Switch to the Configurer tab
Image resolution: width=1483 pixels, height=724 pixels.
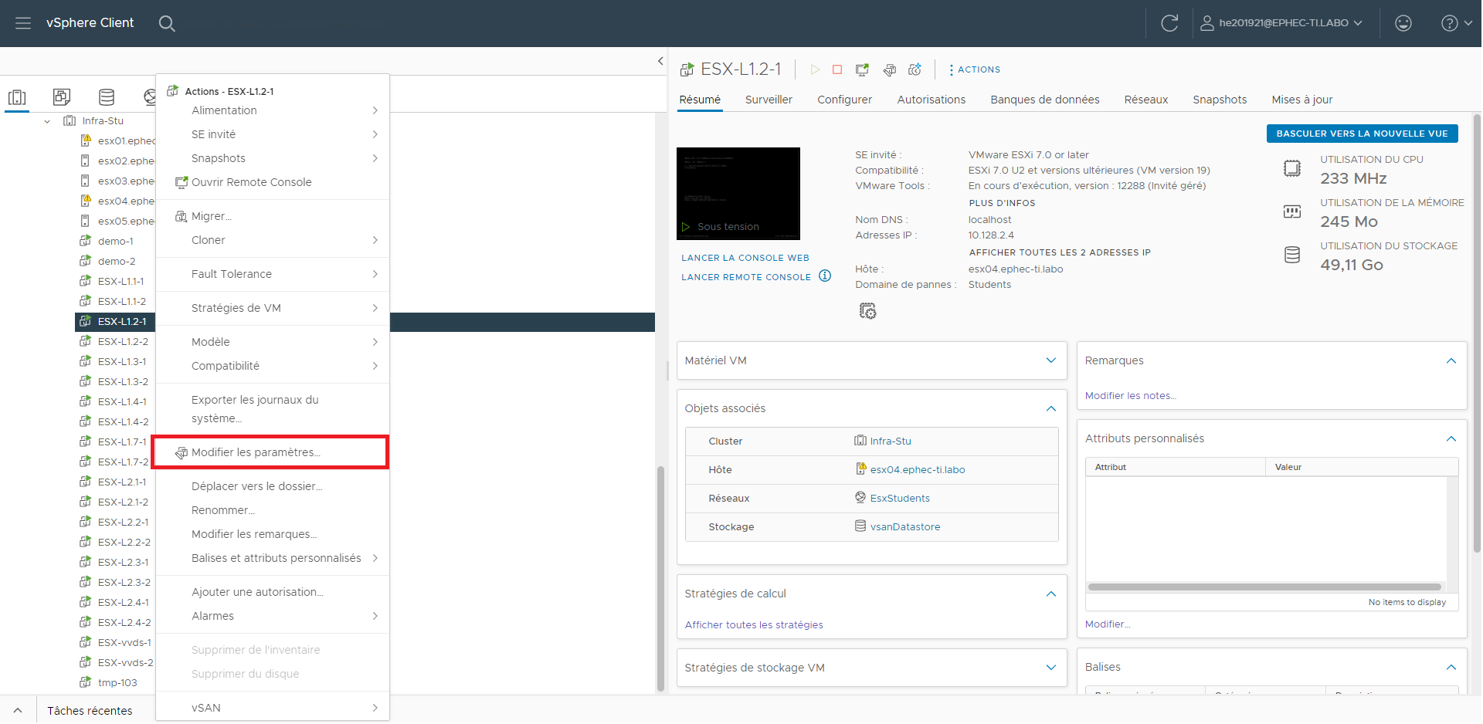pyautogui.click(x=844, y=100)
